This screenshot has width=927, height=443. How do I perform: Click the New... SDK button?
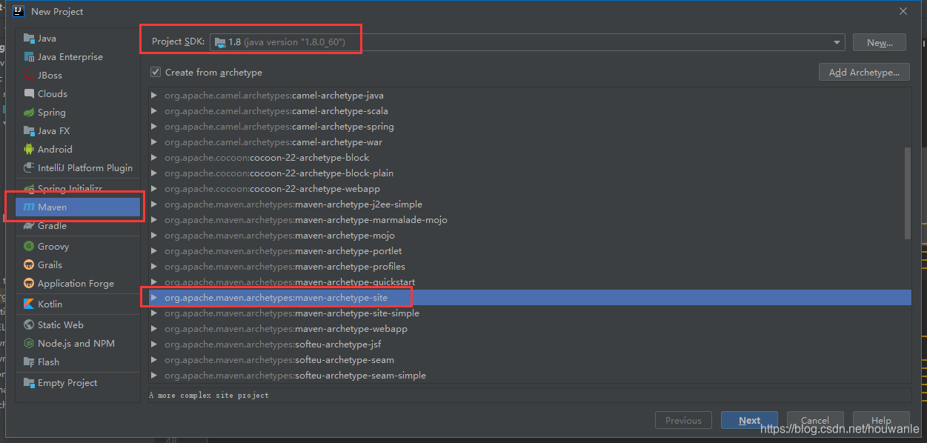(879, 43)
